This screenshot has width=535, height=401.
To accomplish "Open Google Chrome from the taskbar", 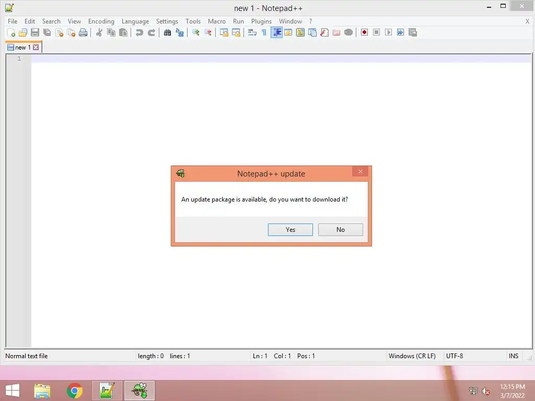I will (x=74, y=391).
